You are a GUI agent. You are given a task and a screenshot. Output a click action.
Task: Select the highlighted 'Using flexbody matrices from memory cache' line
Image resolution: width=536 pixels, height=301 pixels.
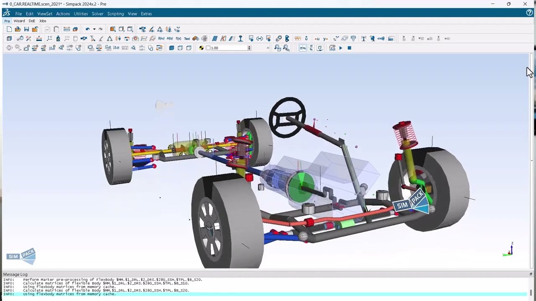265,294
